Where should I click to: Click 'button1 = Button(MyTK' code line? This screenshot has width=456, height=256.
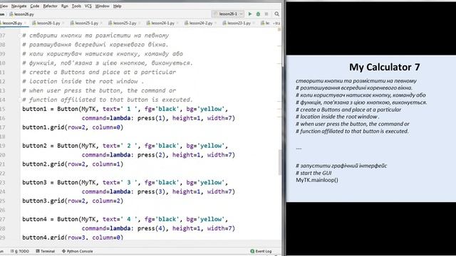tap(125, 109)
